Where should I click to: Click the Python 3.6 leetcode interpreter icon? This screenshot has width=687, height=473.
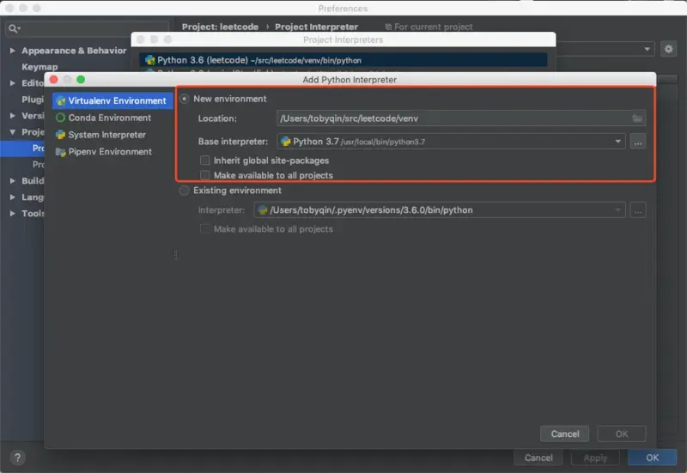click(150, 60)
